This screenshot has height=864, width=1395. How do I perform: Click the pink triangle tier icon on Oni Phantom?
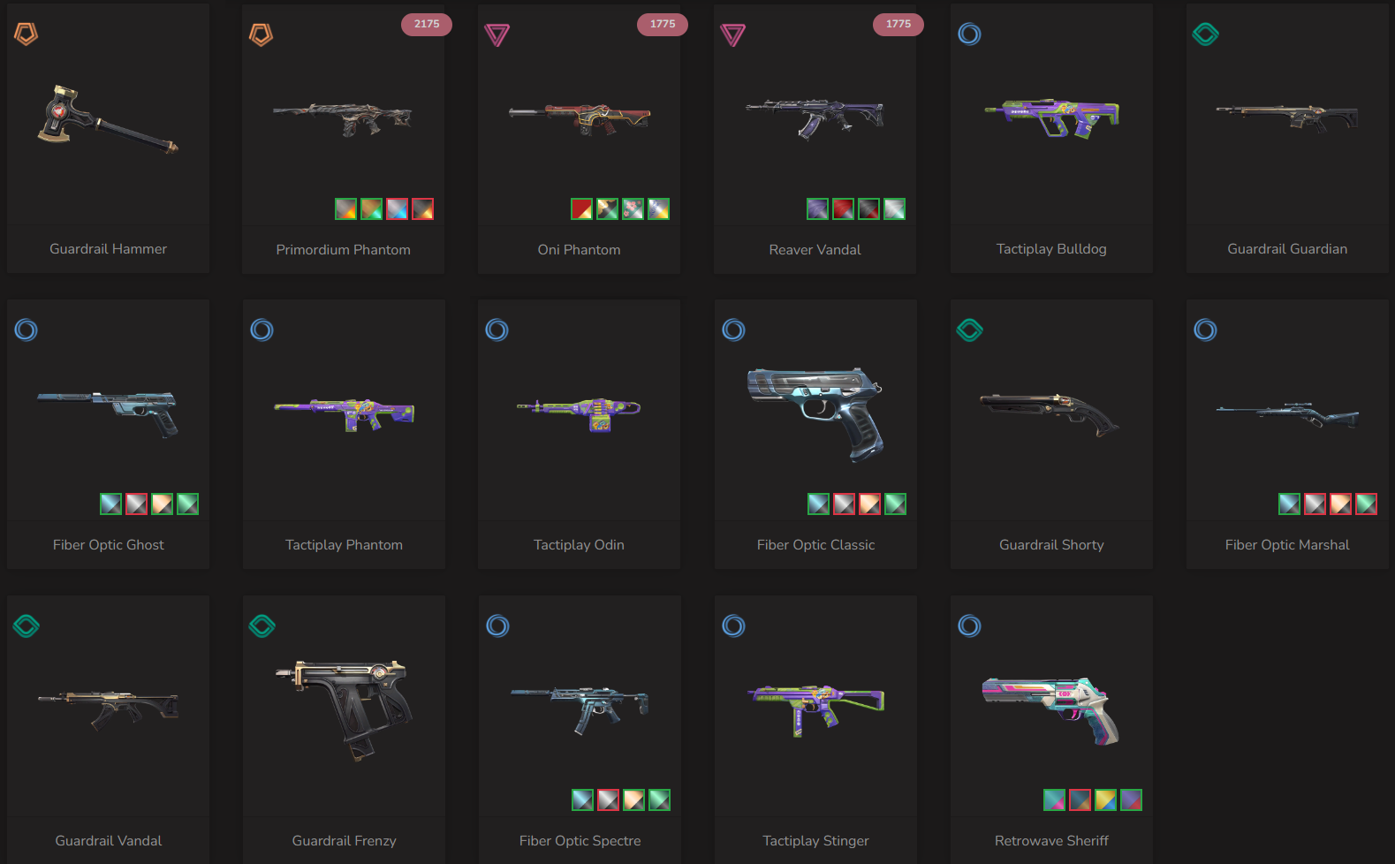tap(497, 35)
